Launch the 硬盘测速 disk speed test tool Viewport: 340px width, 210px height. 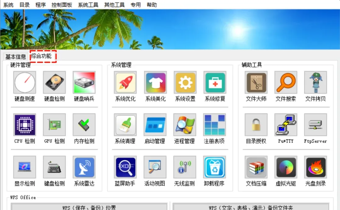(25, 86)
